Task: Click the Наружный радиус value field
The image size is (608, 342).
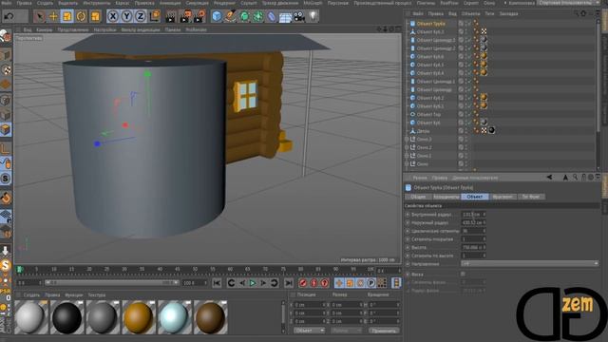Action: coord(473,222)
